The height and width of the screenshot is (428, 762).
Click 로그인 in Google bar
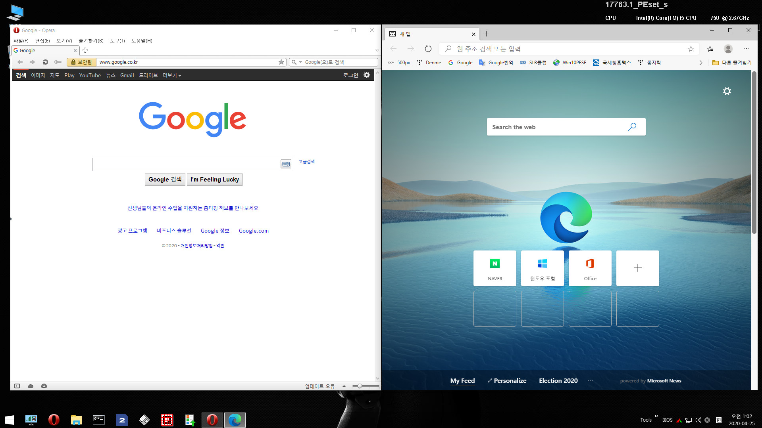(x=351, y=75)
